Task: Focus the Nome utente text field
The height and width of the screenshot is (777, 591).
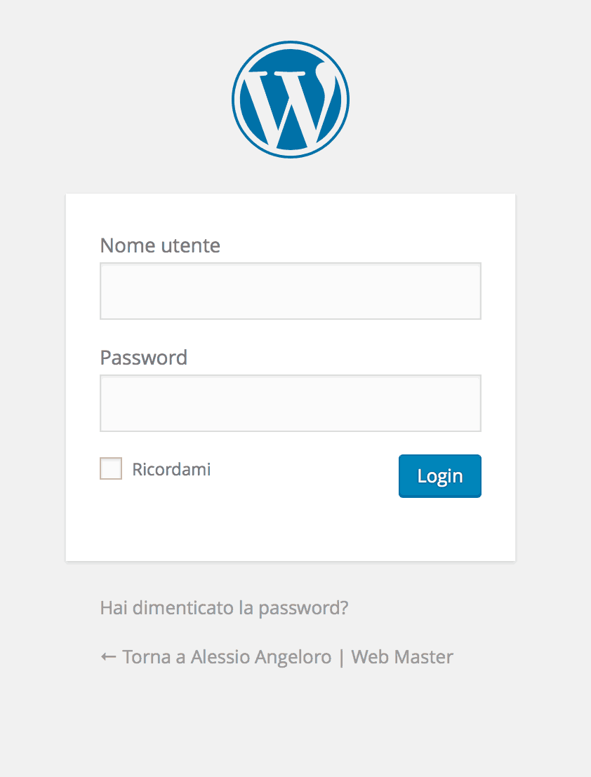Action: (x=290, y=291)
